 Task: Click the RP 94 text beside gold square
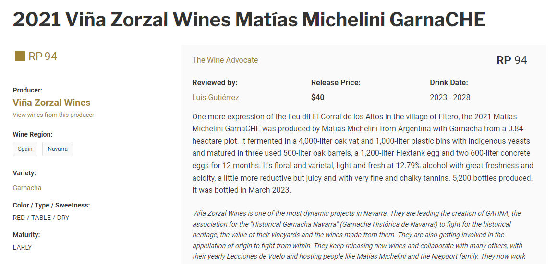[x=43, y=57]
